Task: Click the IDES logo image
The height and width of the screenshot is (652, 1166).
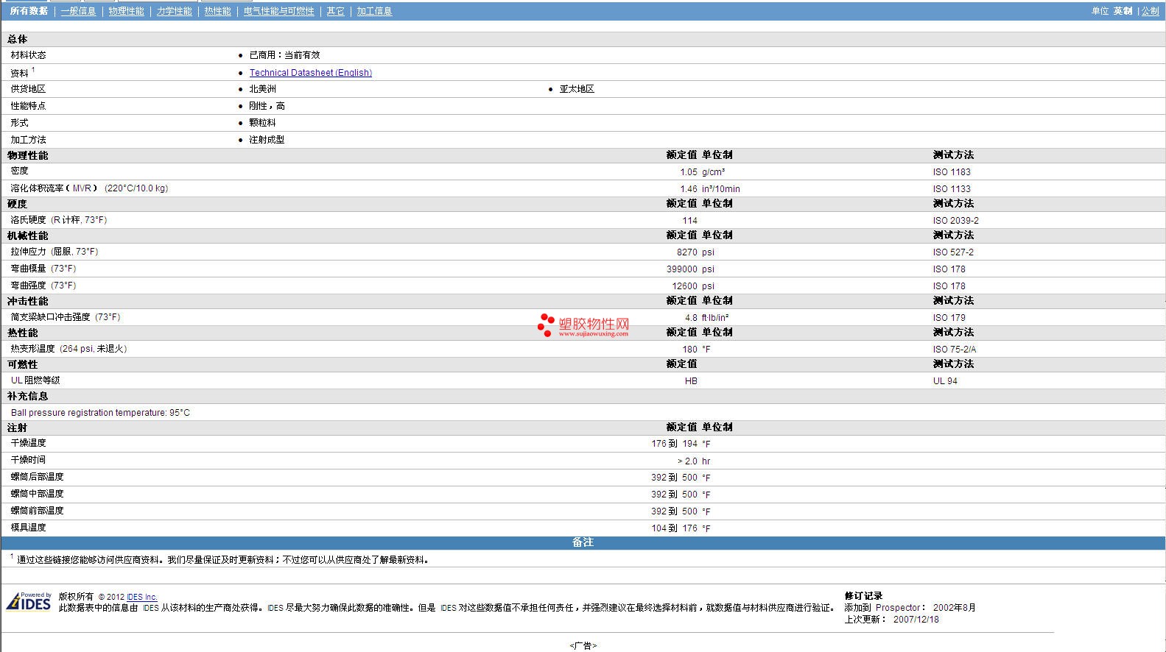Action: click(x=29, y=601)
